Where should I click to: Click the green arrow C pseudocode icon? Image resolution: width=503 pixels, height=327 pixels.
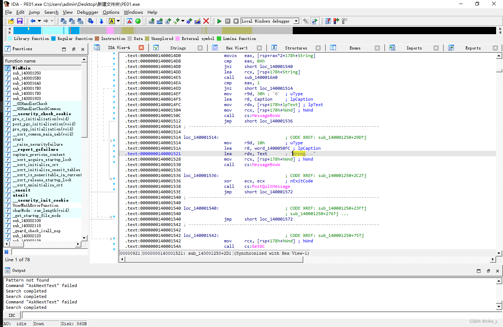(x=315, y=21)
